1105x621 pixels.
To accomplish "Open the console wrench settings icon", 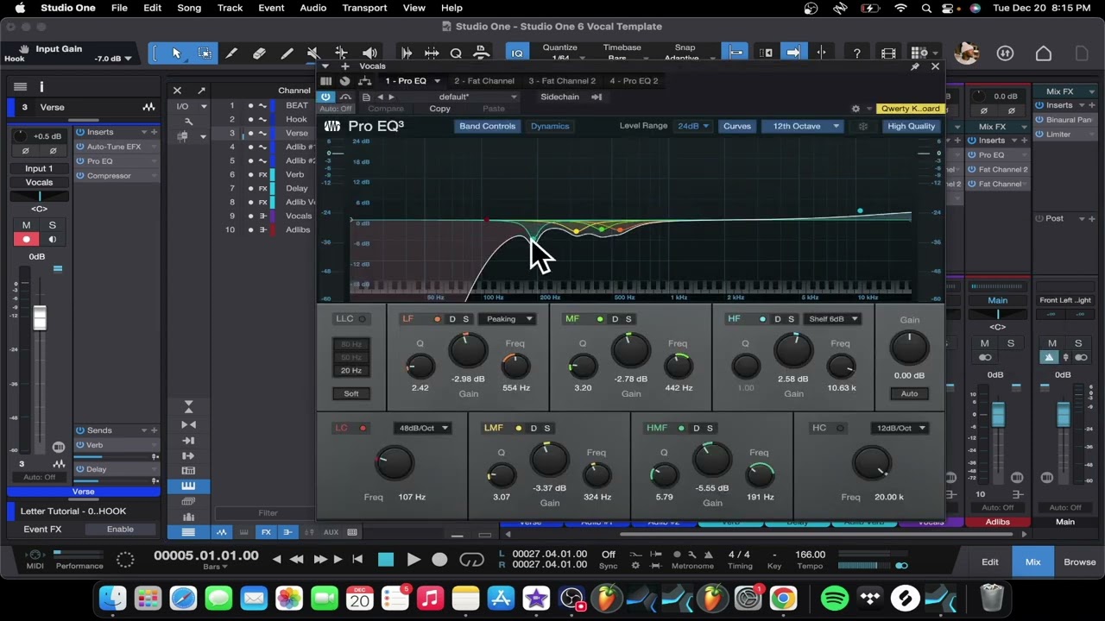I will [x=189, y=122].
